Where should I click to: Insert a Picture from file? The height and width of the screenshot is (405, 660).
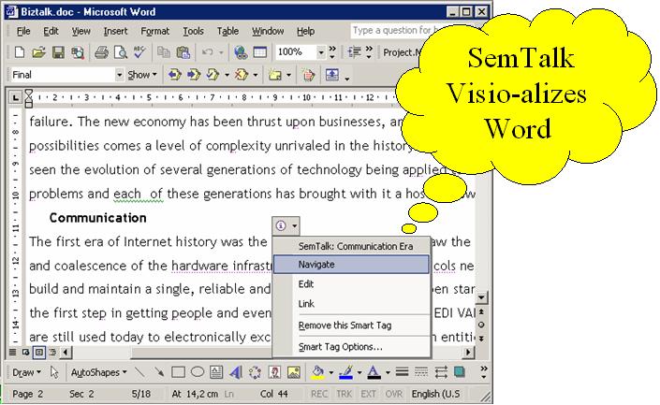[294, 372]
